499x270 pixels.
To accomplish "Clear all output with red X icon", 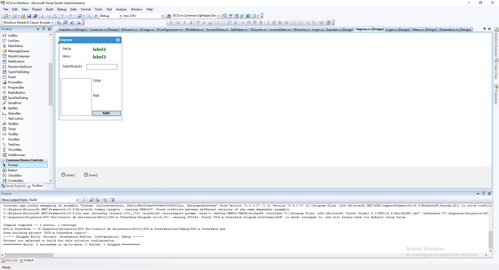I will click(x=105, y=200).
